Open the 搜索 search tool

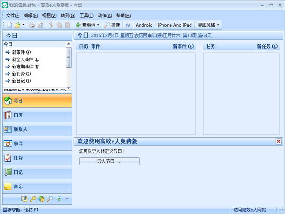pos(112,25)
